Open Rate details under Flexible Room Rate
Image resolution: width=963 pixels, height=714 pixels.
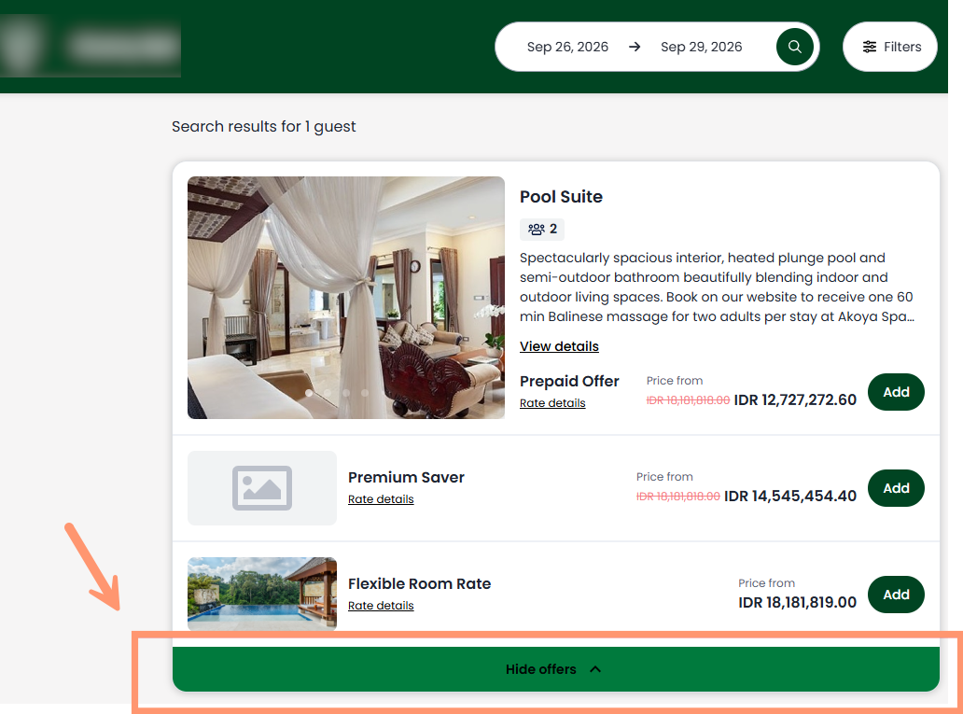click(381, 605)
